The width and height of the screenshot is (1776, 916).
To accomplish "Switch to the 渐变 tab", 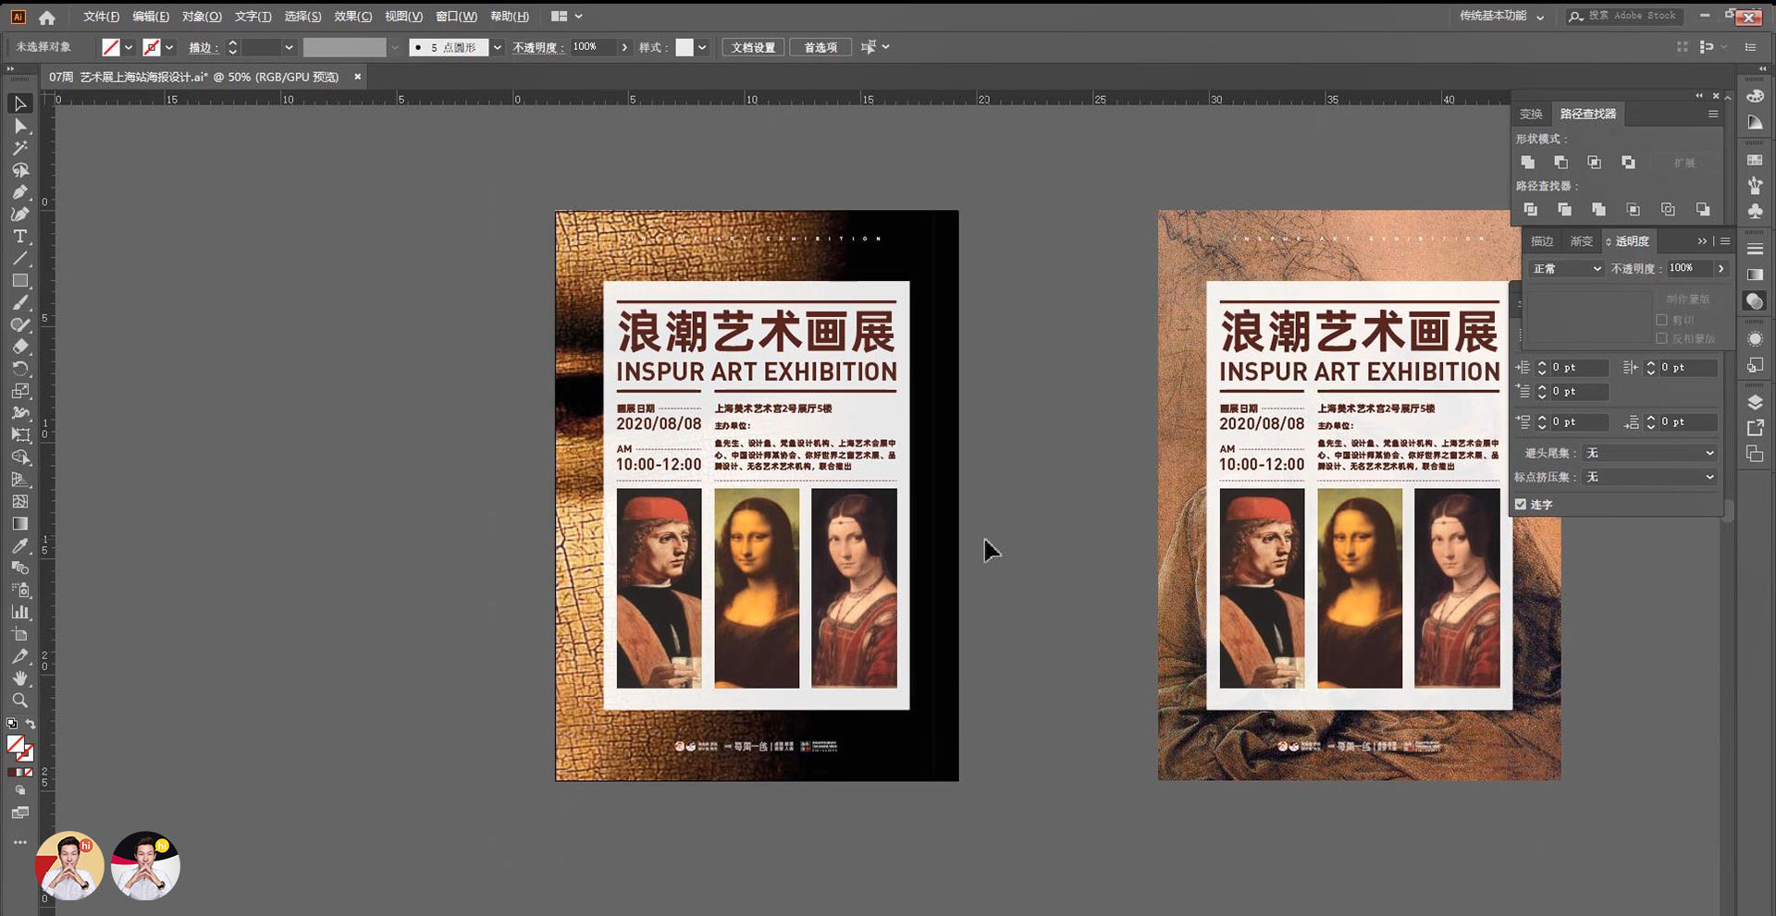I will point(1582,241).
